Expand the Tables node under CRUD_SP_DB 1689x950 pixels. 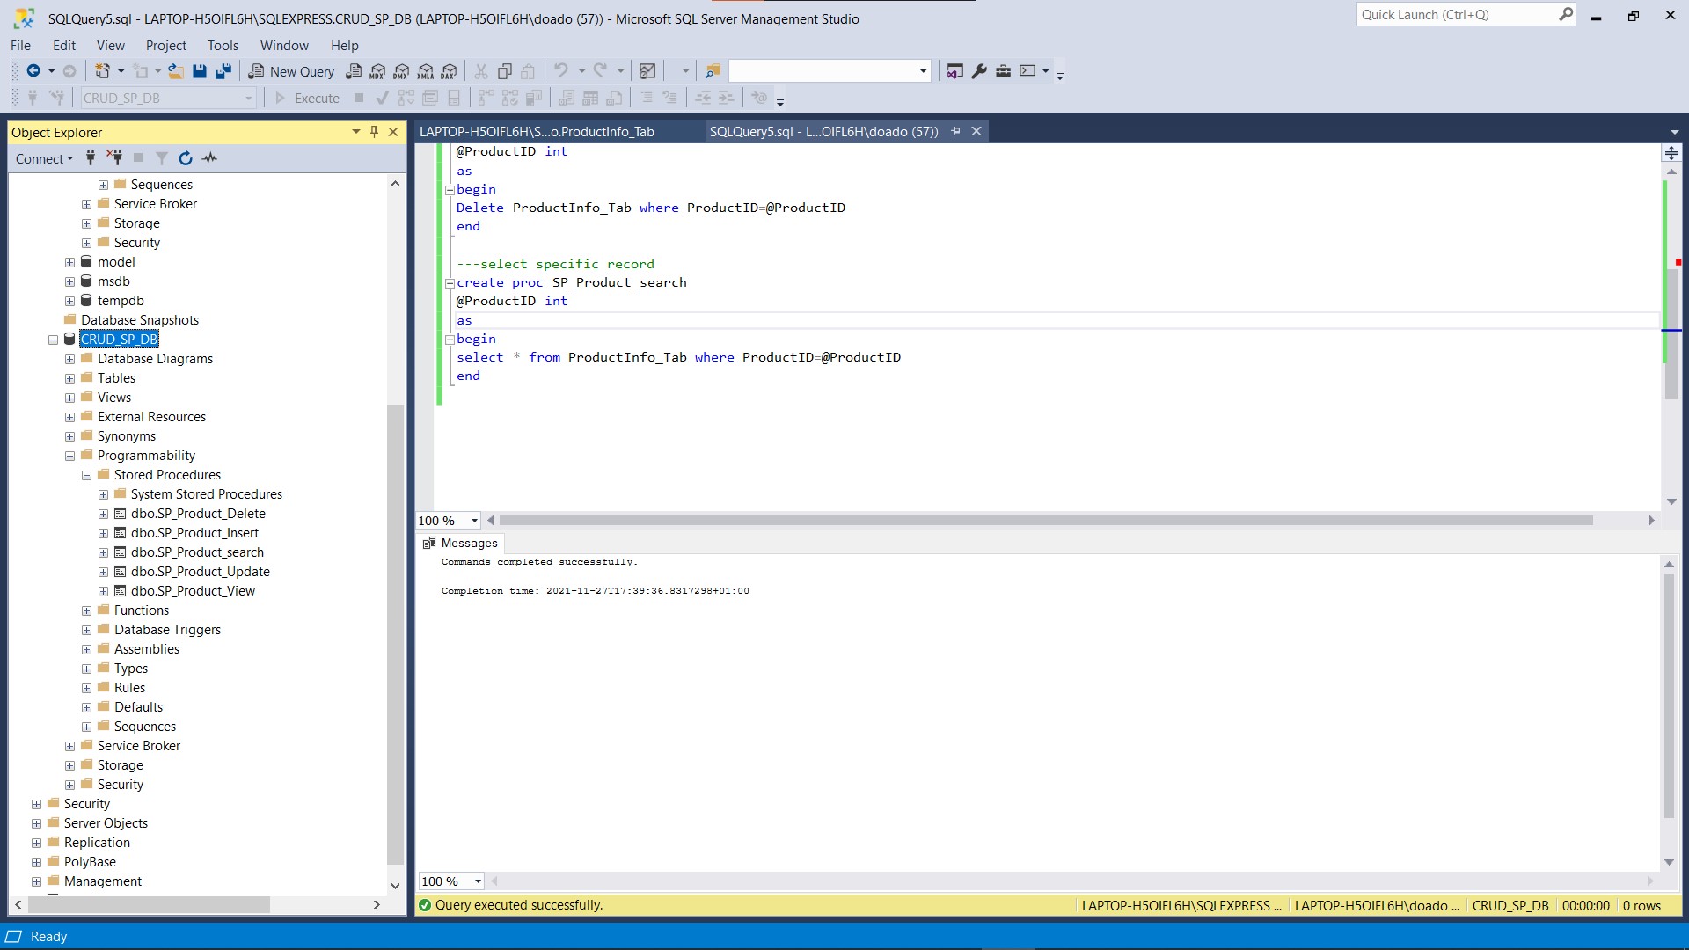pyautogui.click(x=70, y=378)
